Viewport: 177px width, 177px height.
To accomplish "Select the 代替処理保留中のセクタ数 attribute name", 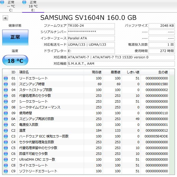I will tap(38, 148).
